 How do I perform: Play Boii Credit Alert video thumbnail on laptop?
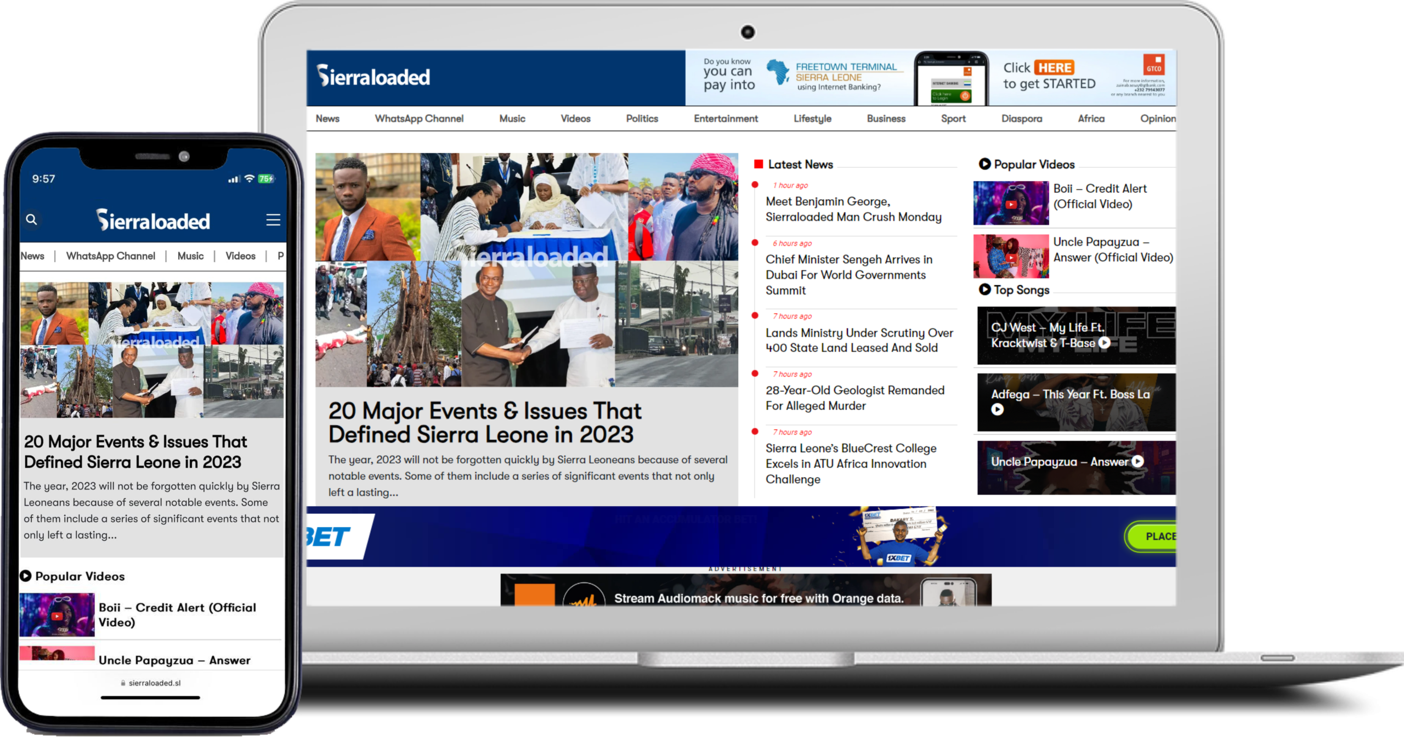coord(1011,203)
